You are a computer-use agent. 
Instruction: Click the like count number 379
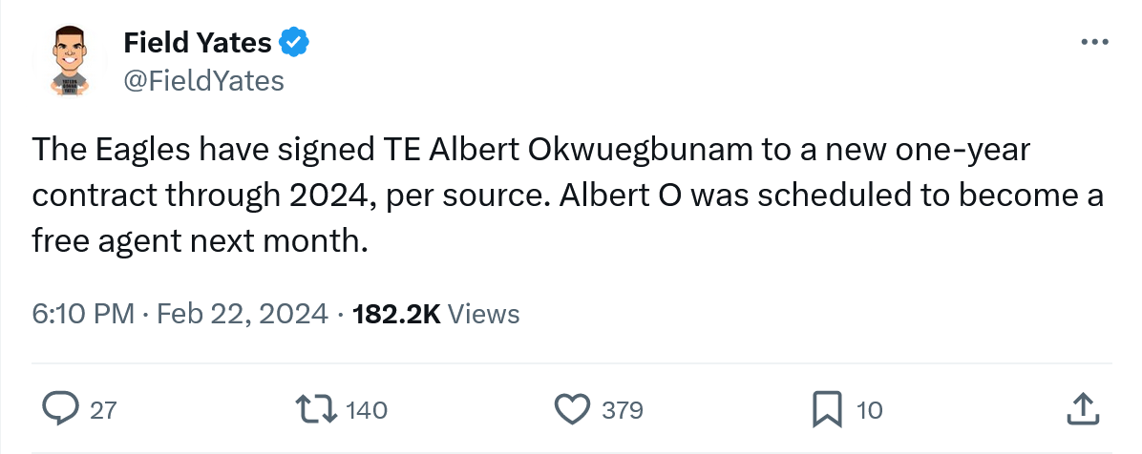[623, 411]
